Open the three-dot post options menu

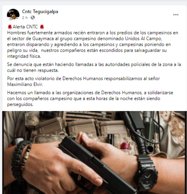pyautogui.click(x=176, y=14)
